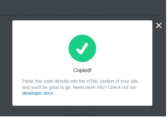Click the twitter.com href in embed code

click(140, 16)
